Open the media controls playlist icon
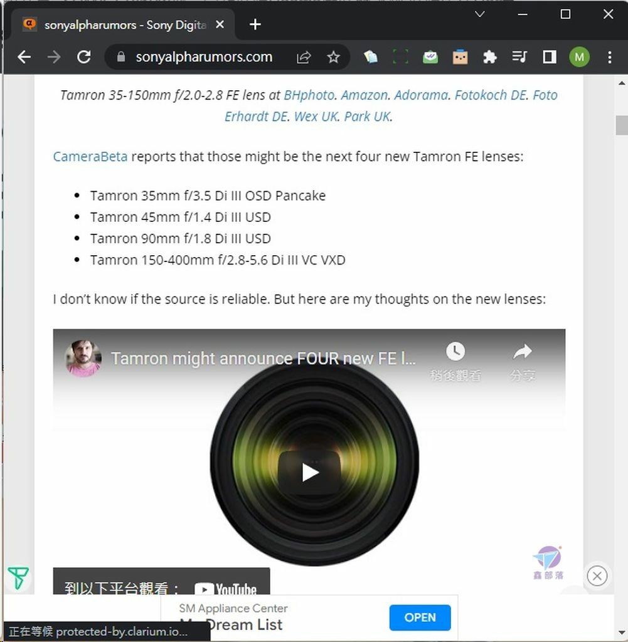Viewport: 628px width, 642px height. tap(519, 57)
